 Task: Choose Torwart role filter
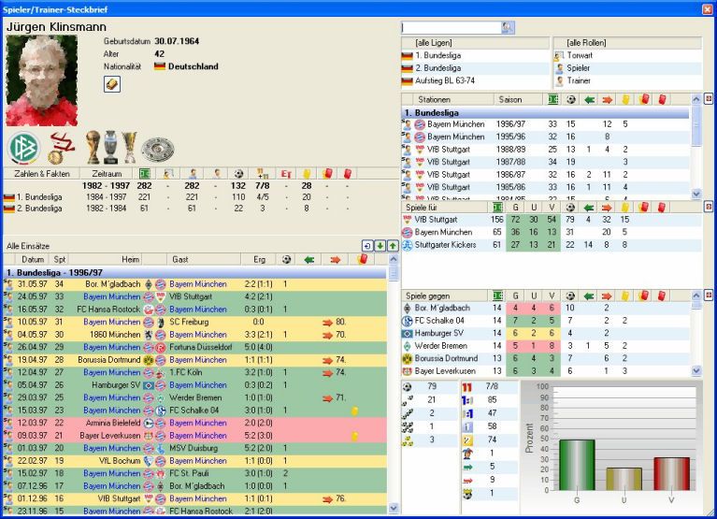627,55
